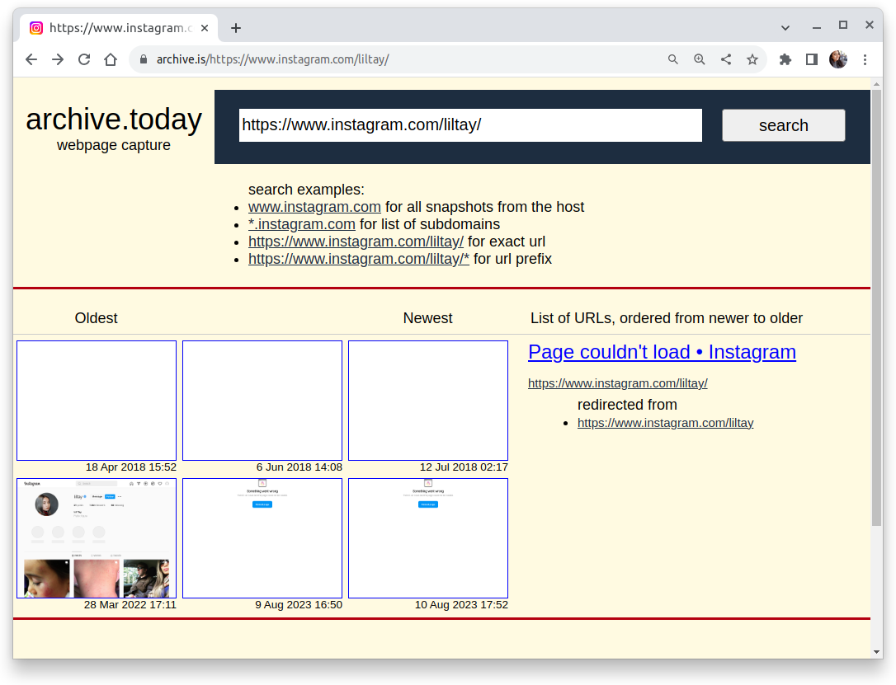Screen dimensions: 896x685
Task: Expand the tab search dropdown
Action: (785, 27)
